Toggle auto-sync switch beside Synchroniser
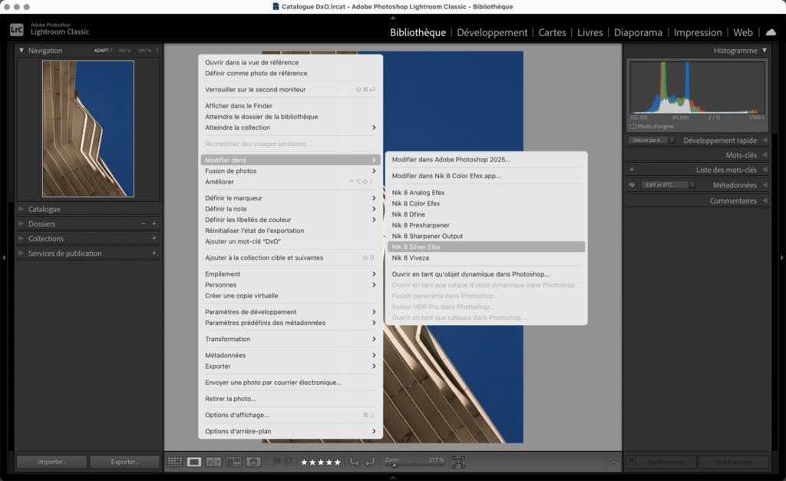The height and width of the screenshot is (481, 786). [x=631, y=462]
